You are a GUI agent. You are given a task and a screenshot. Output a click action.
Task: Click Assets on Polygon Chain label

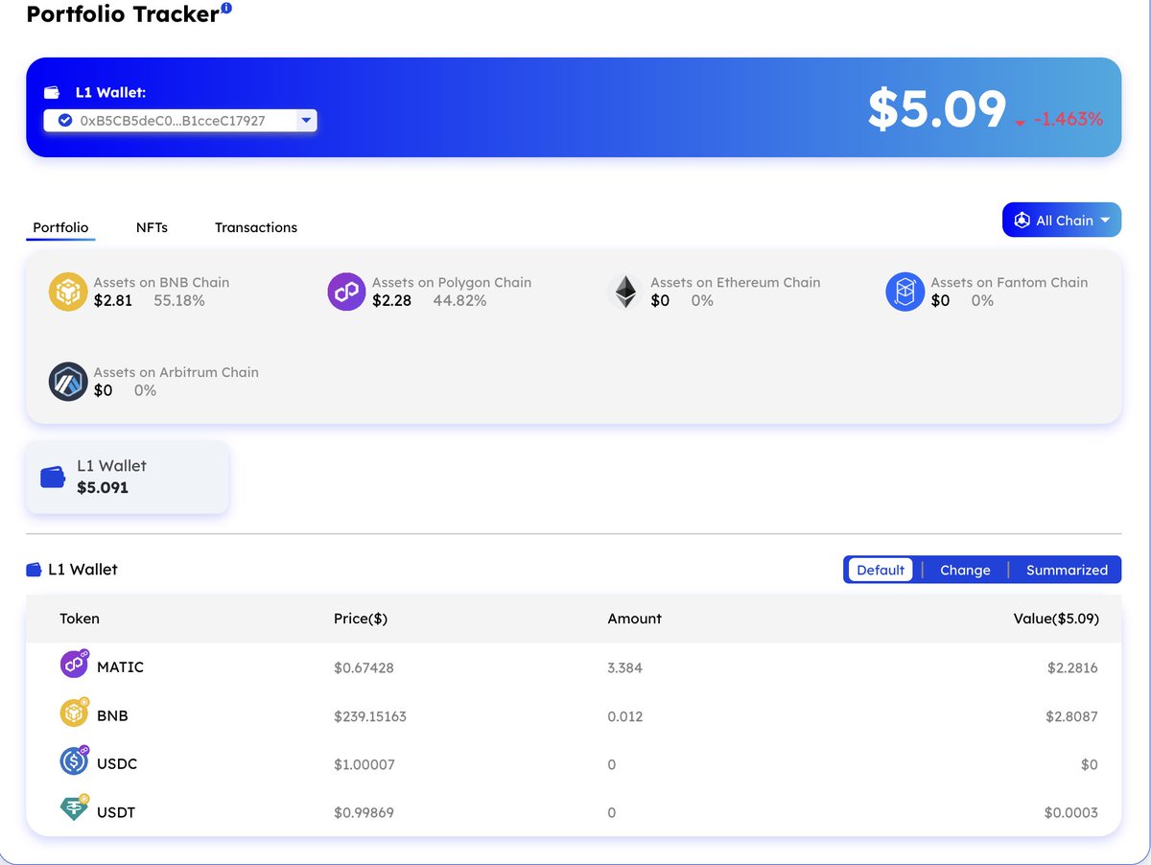452,283
